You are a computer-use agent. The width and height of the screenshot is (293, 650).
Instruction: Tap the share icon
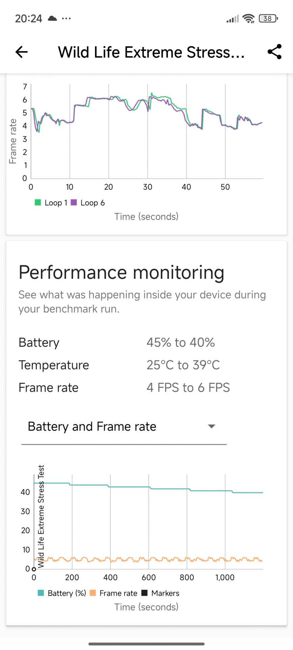tap(274, 52)
